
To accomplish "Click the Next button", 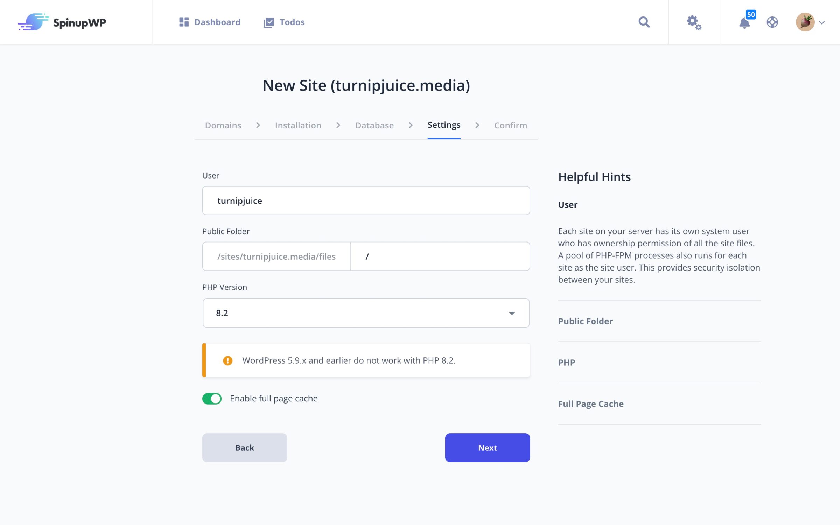I will click(488, 448).
